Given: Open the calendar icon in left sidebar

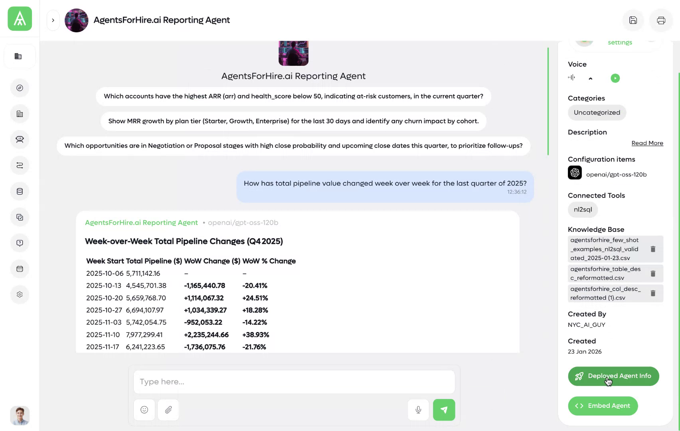Looking at the screenshot, I should (20, 269).
